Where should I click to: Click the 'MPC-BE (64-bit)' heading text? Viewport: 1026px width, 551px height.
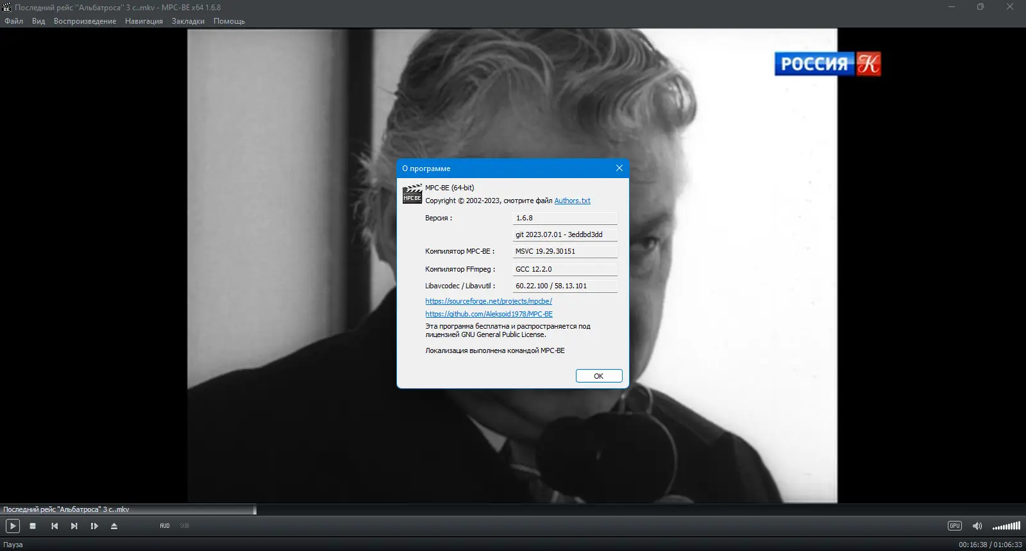point(450,188)
